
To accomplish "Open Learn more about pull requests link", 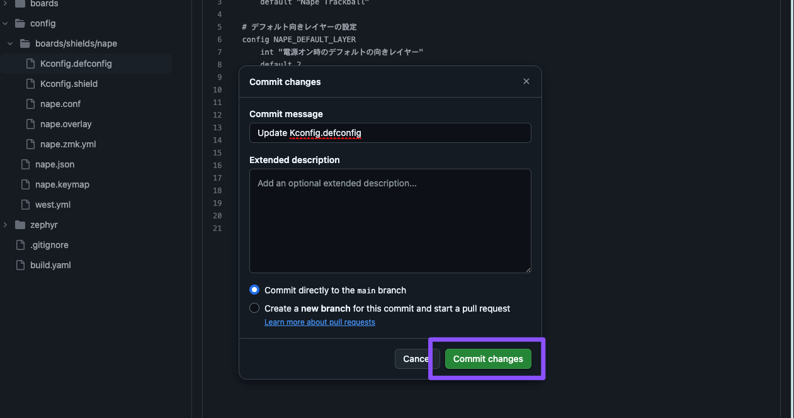I will 320,322.
